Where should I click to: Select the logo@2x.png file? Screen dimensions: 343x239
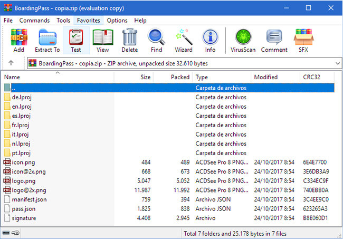[29, 190]
